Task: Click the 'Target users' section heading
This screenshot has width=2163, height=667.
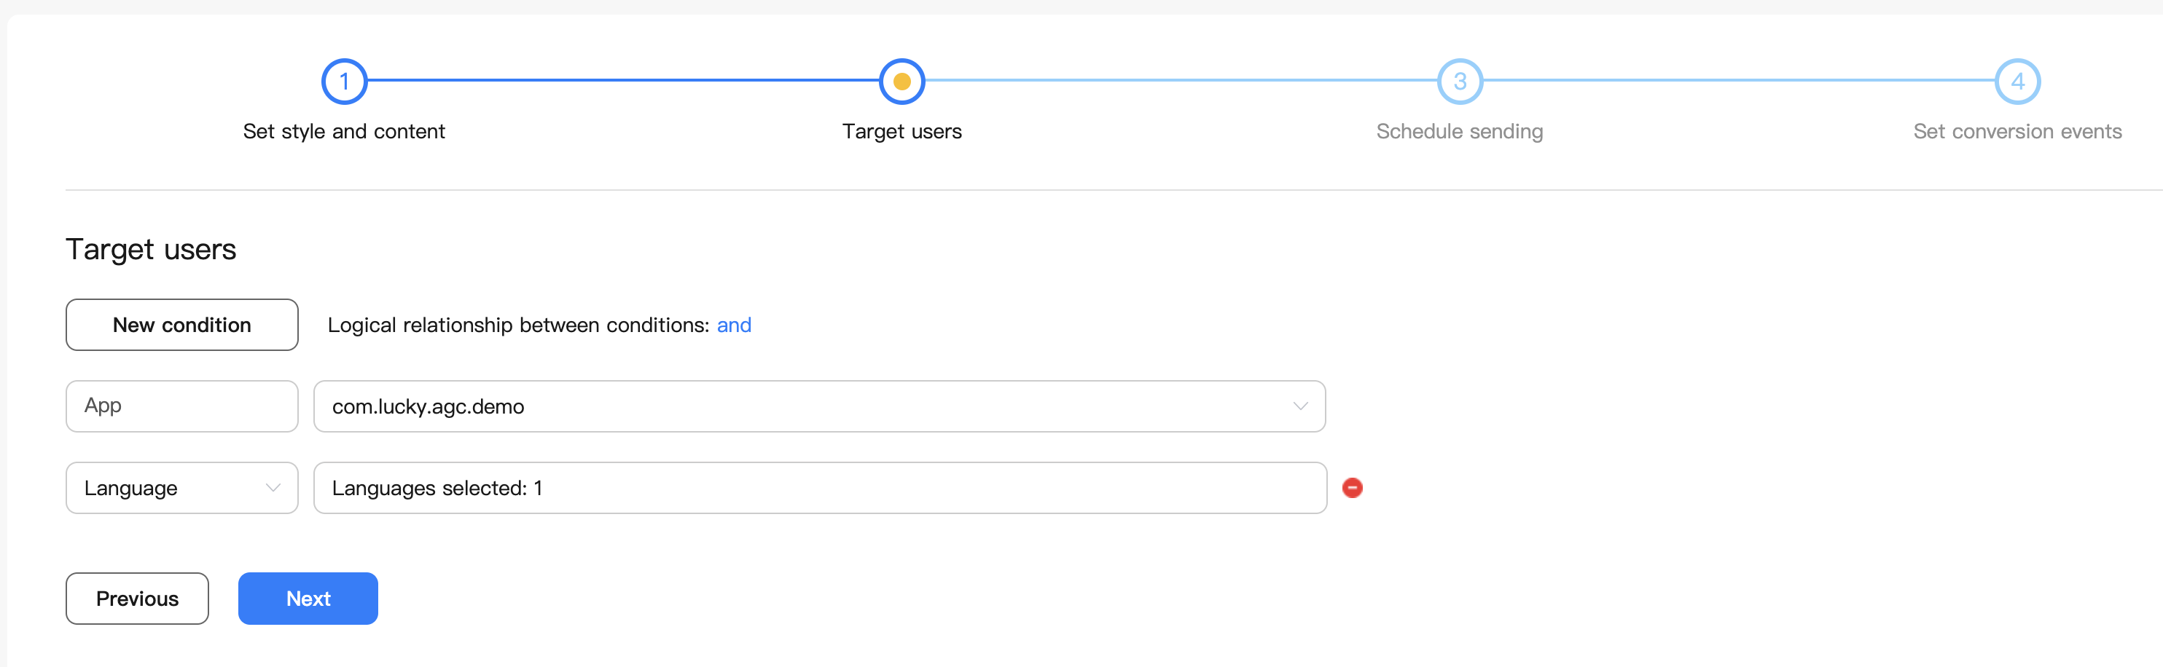Action: tap(151, 249)
